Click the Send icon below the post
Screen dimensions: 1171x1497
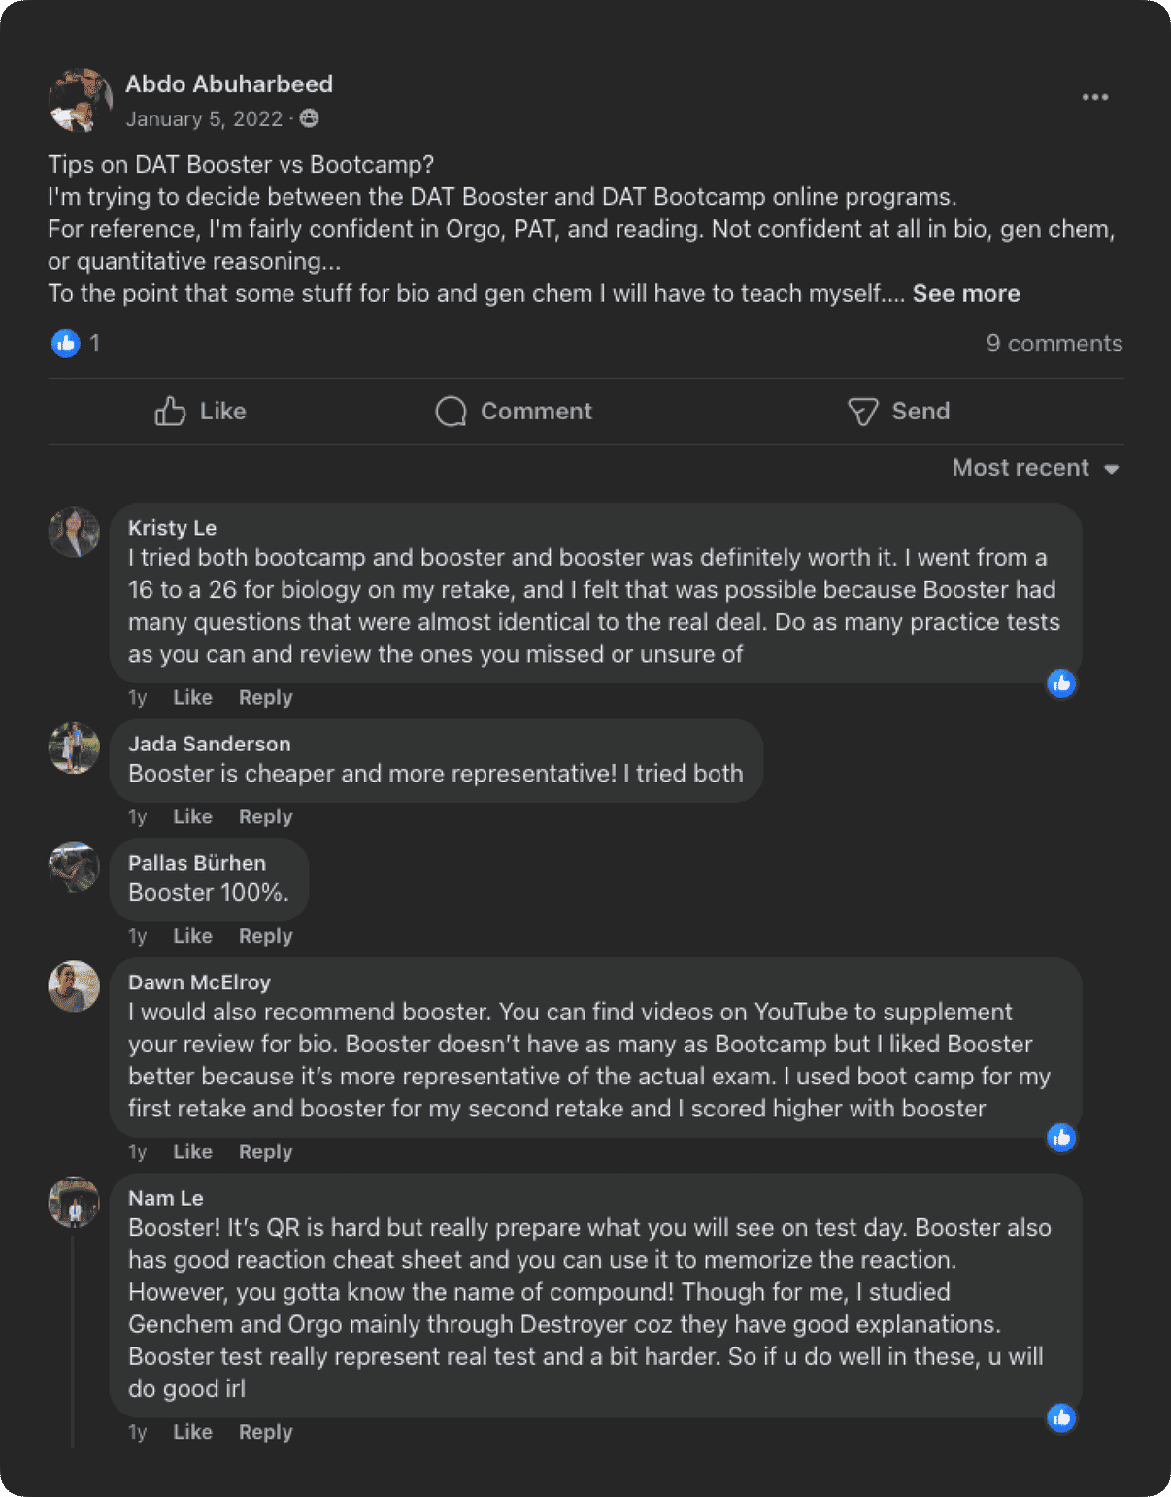click(862, 412)
